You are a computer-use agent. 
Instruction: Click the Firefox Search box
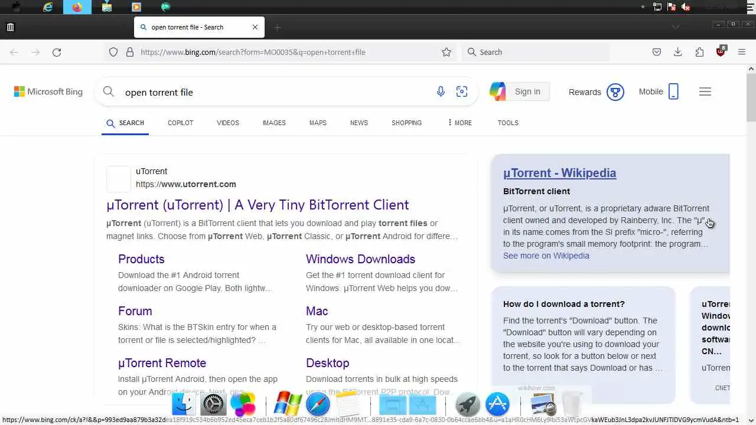click(x=535, y=52)
